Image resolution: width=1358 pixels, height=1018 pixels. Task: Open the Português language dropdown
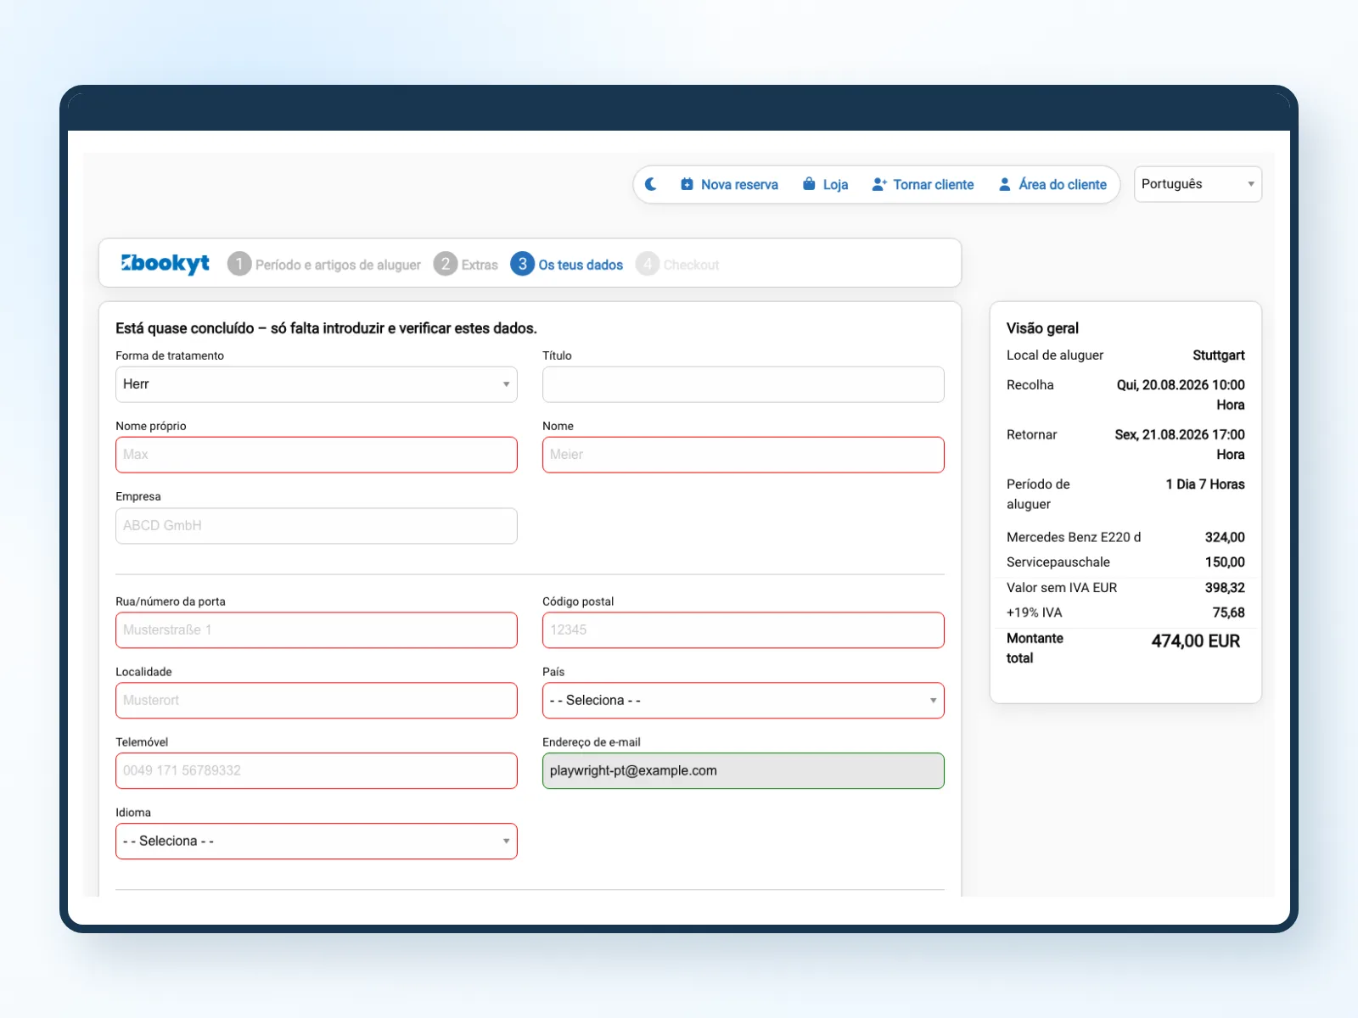click(1198, 184)
